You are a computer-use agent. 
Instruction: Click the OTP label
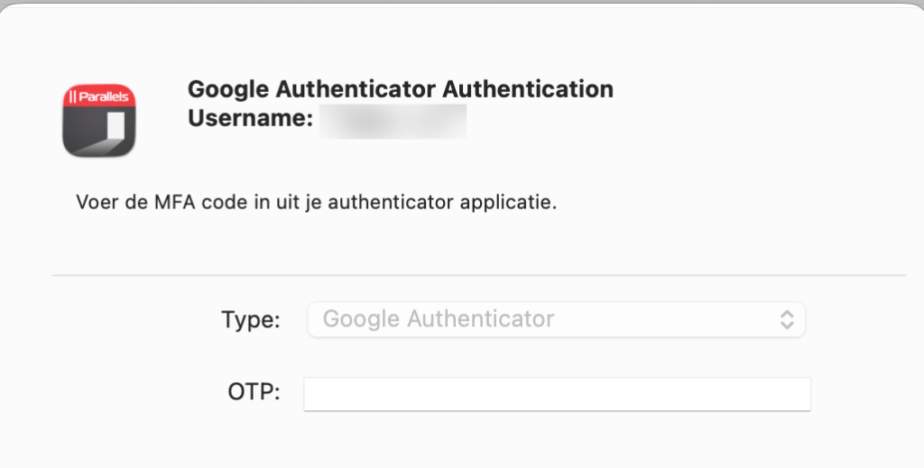[254, 393]
